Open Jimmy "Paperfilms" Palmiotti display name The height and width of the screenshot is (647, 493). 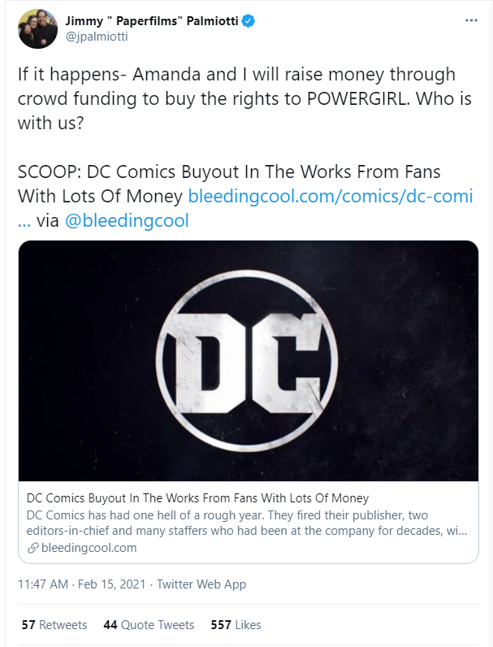(154, 21)
